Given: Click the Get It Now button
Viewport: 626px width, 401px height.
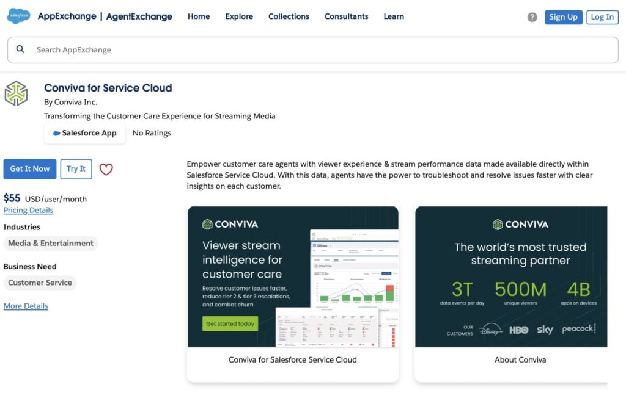Looking at the screenshot, I should tap(30, 169).
